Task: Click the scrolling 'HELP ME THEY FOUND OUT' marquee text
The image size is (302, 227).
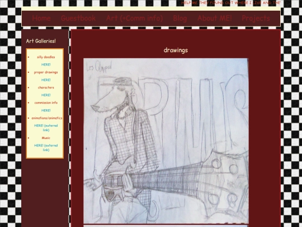Action: pyautogui.click(x=231, y=3)
